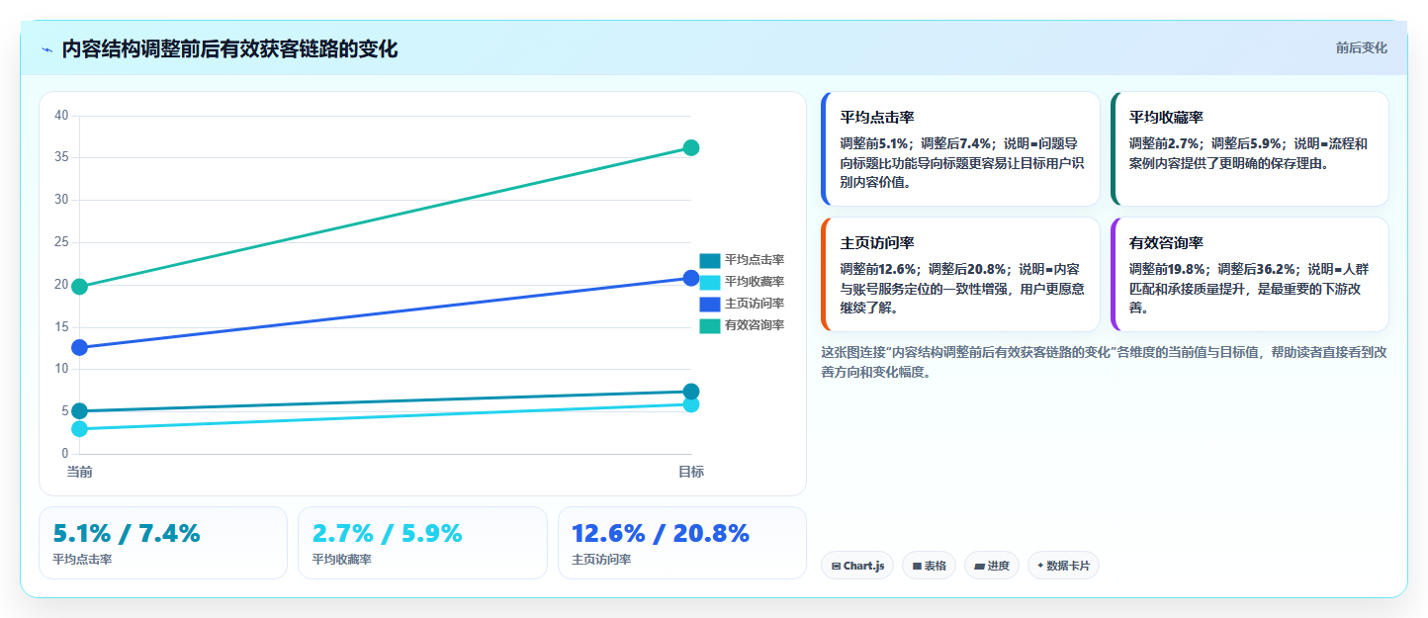Toggle 平均点击率 legend color box
1428x618 pixels.
pyautogui.click(x=710, y=260)
